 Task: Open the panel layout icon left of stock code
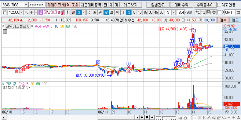pyautogui.click(x=5, y=12)
